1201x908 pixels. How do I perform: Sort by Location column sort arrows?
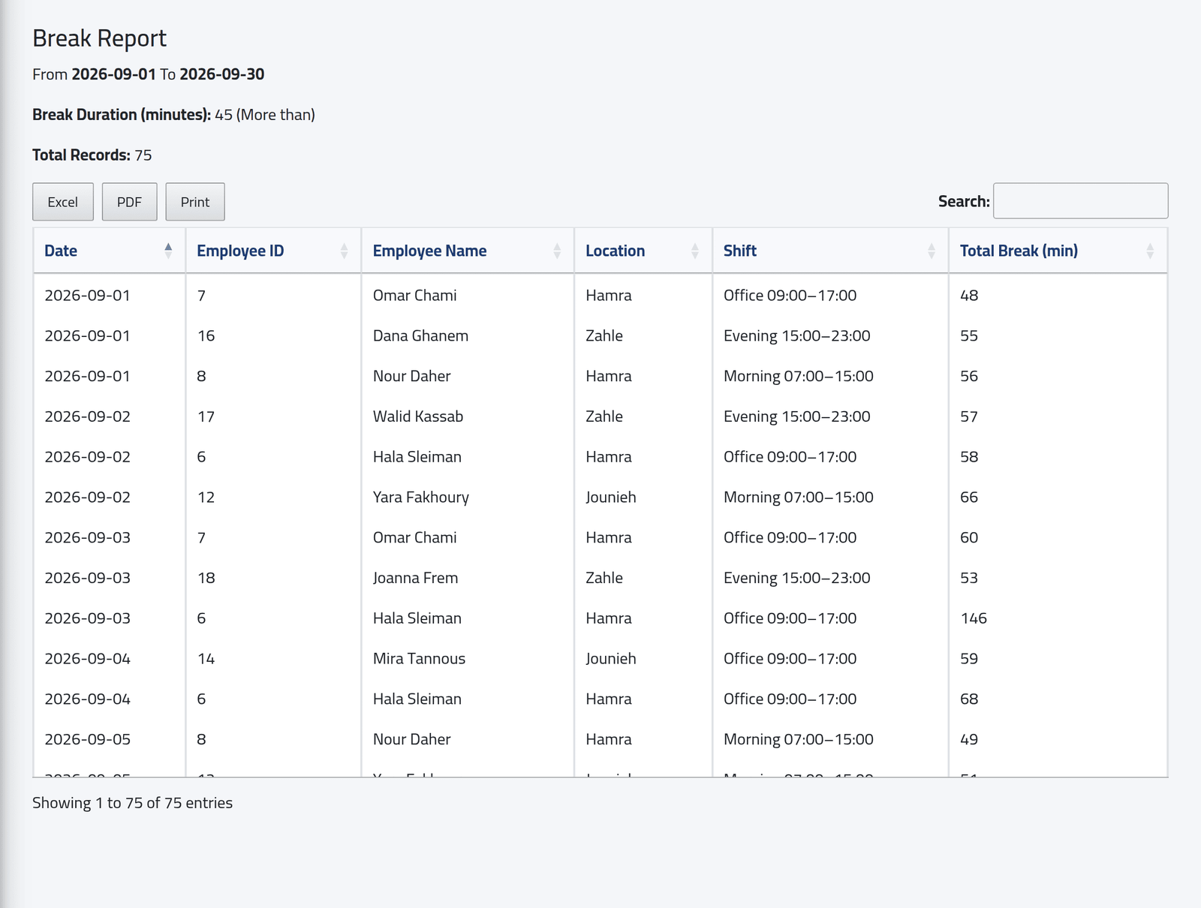click(695, 251)
